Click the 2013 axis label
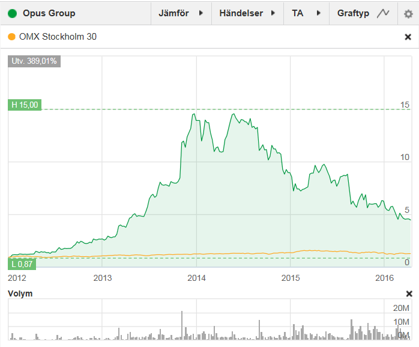 (102, 278)
